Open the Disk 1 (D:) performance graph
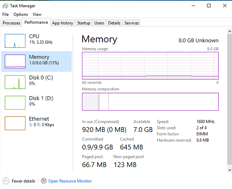The image size is (232, 189). 15,103
